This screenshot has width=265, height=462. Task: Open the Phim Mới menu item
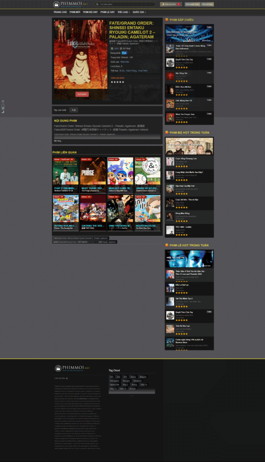75,12
